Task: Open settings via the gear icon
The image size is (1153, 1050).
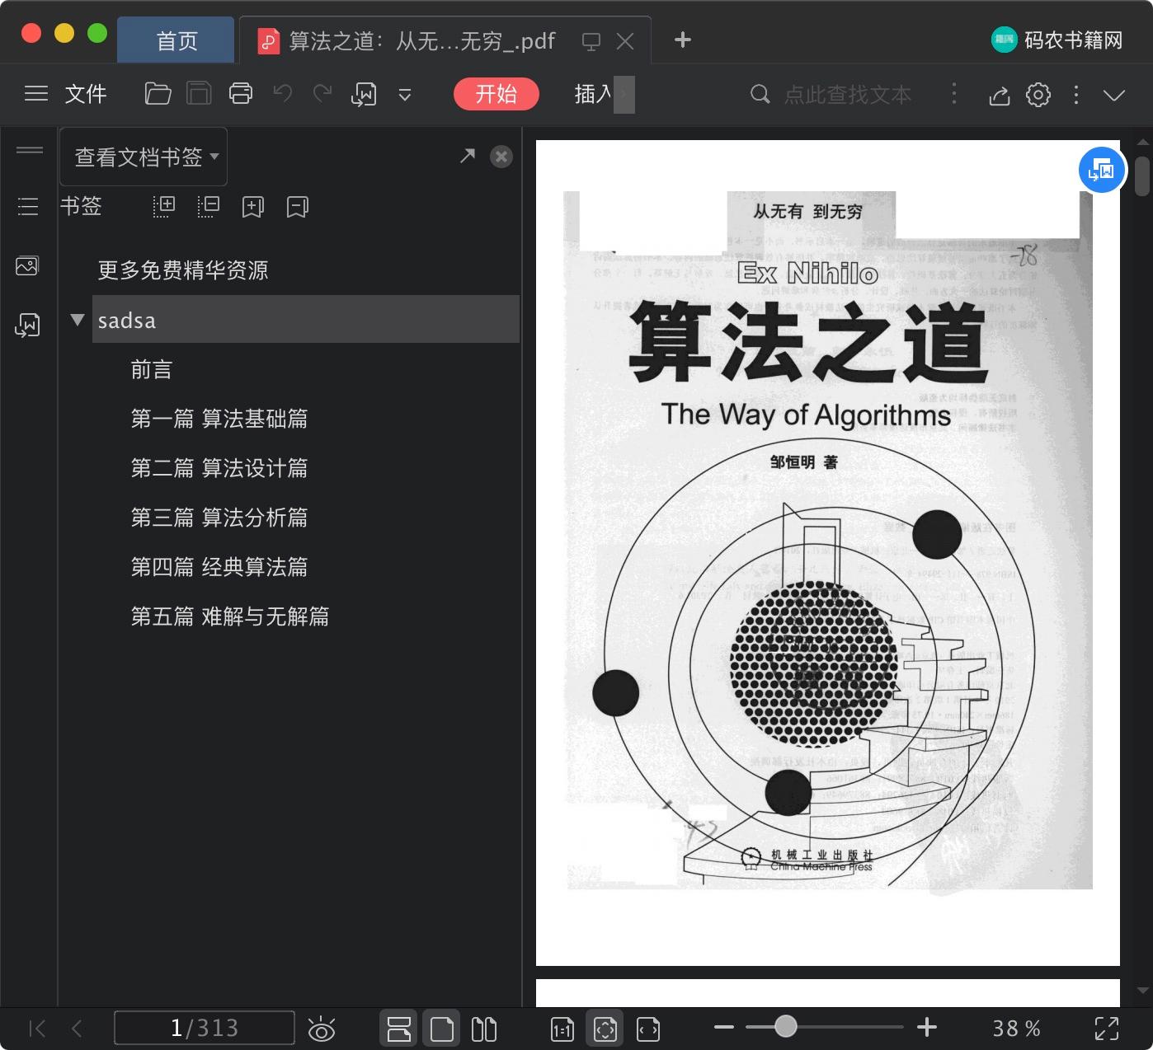Action: click(x=1038, y=95)
